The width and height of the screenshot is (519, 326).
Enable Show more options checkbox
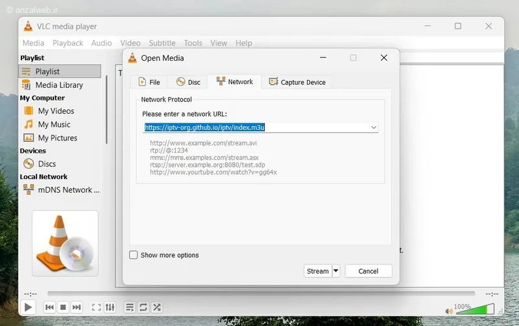134,255
